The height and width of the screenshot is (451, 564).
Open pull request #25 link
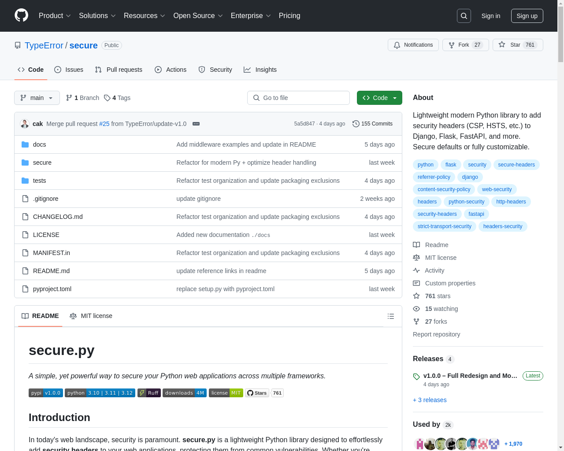tap(104, 124)
